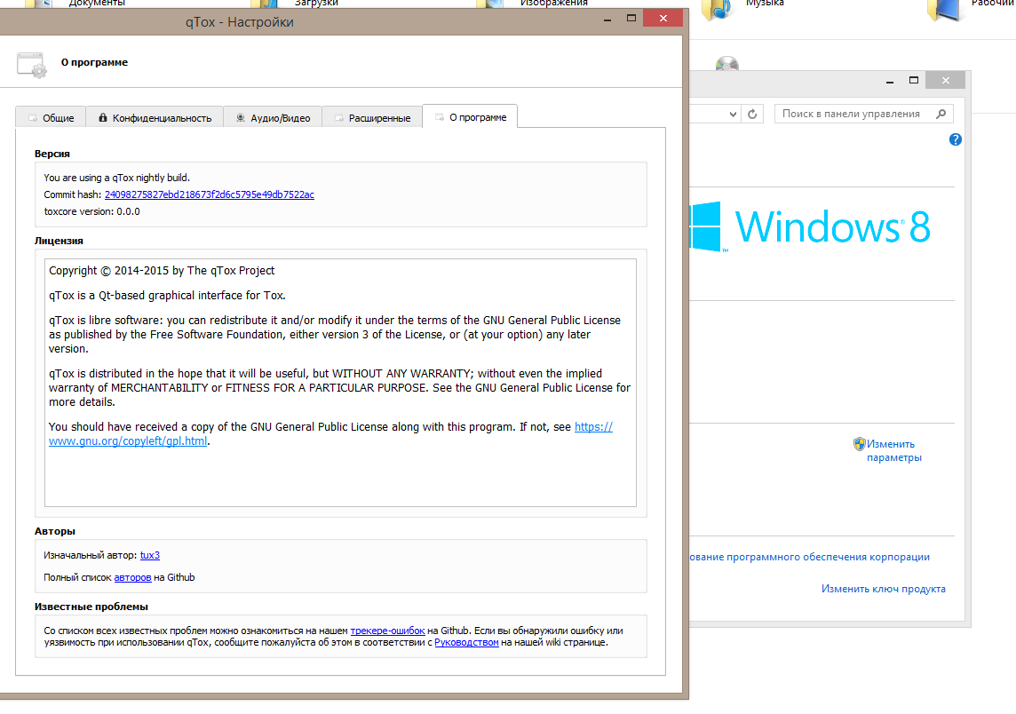This screenshot has height=714, width=1016.
Task: Select the О программе tab
Action: (x=470, y=116)
